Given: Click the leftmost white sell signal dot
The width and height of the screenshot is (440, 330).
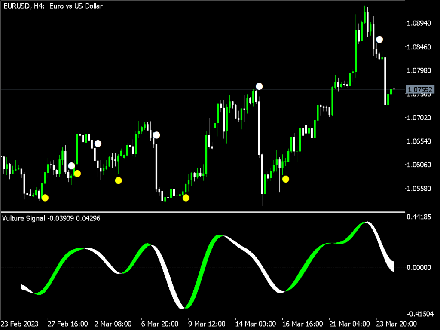Looking at the screenshot, I should (72, 166).
